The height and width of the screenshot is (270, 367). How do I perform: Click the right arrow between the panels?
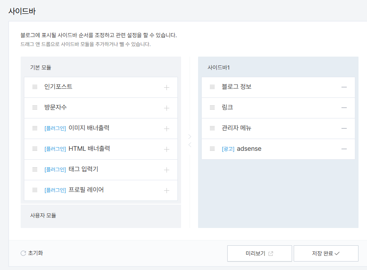coord(190,137)
